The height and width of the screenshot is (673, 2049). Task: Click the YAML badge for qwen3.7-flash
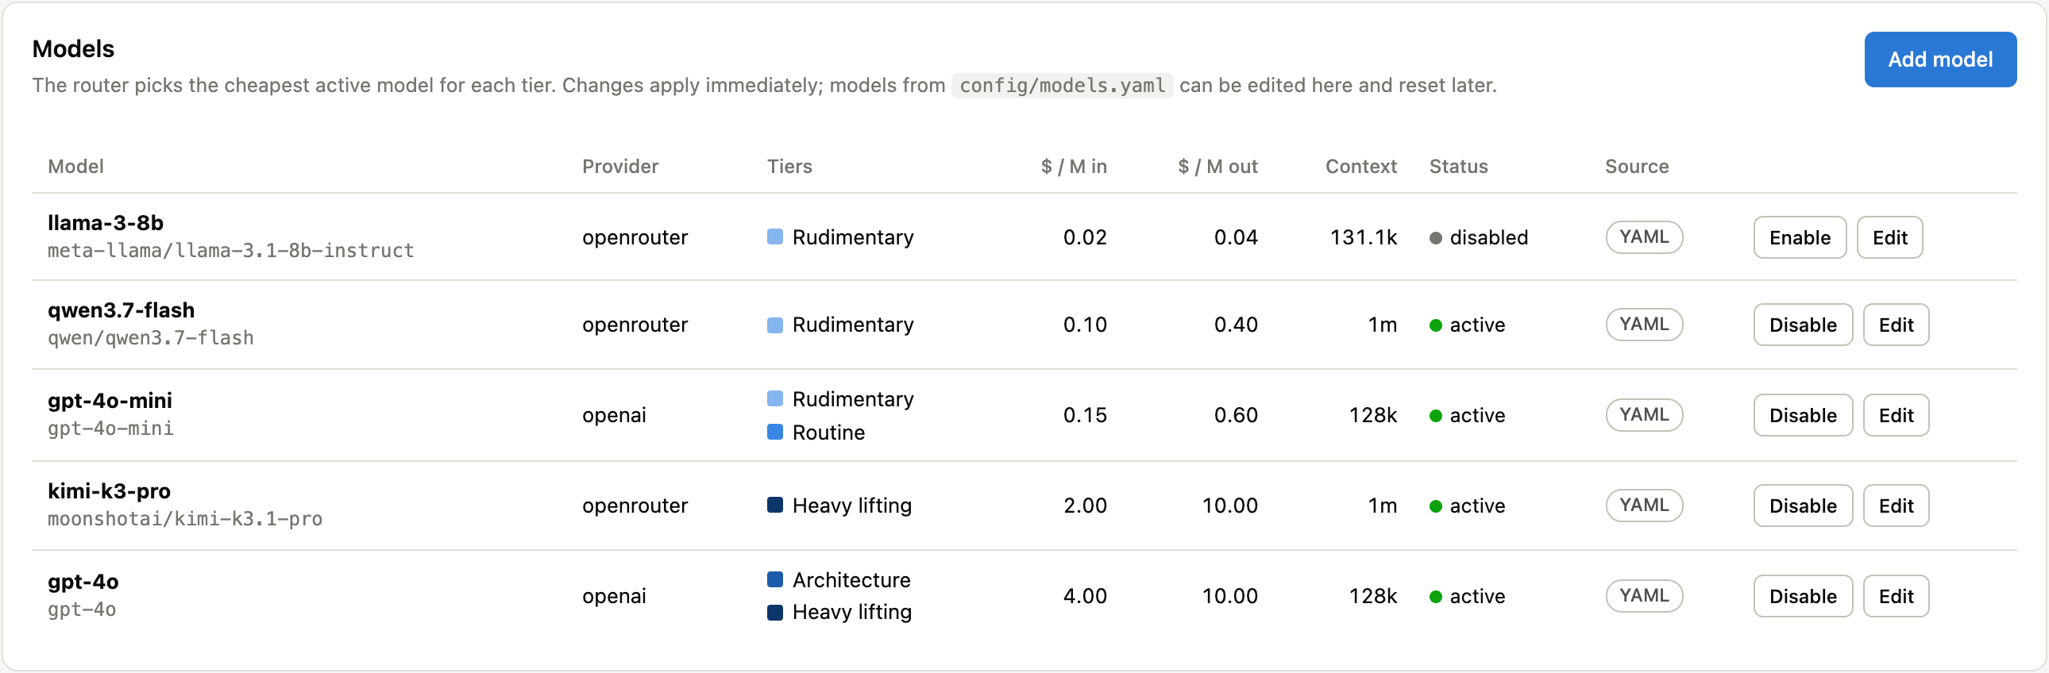click(1644, 325)
